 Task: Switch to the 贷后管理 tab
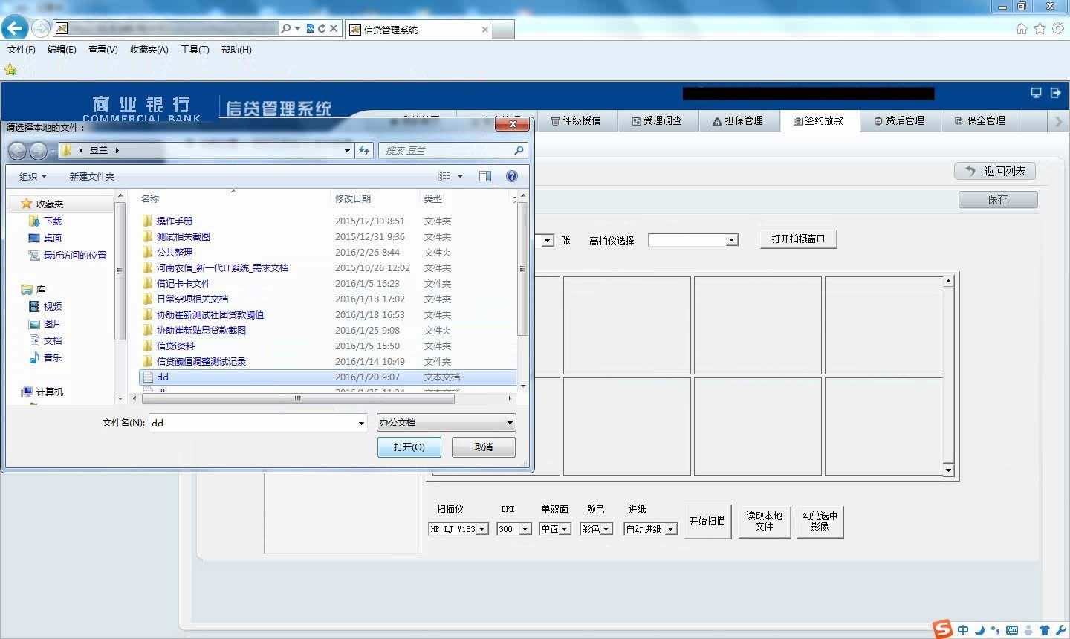pos(901,121)
